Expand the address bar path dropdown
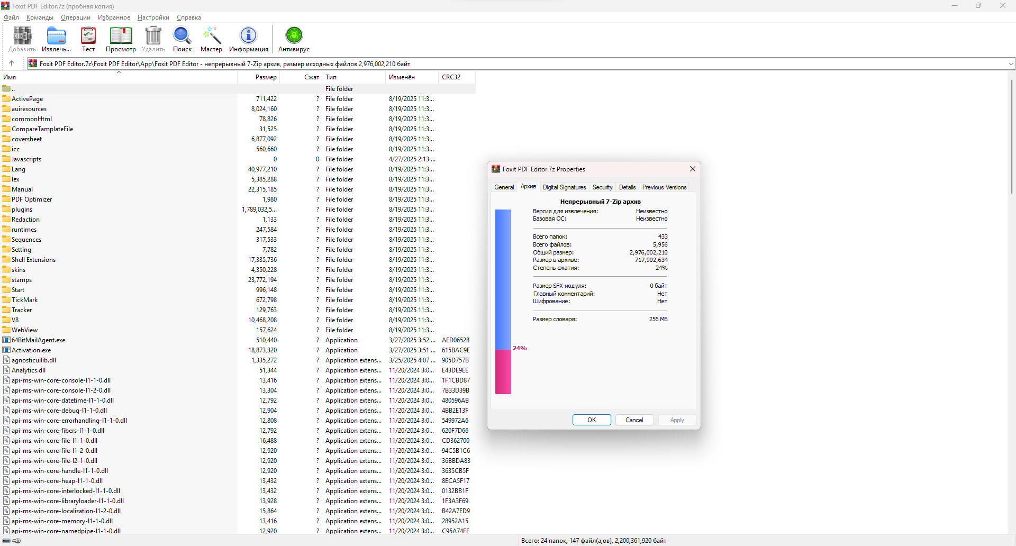Image resolution: width=1016 pixels, height=546 pixels. [x=1011, y=64]
